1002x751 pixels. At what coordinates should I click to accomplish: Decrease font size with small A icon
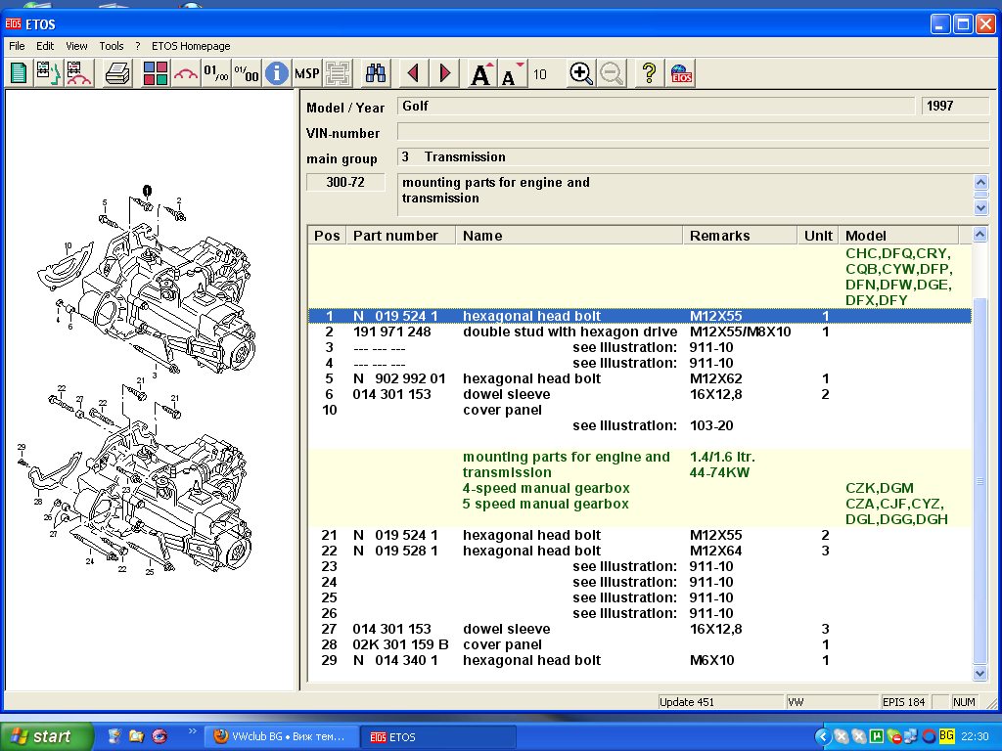511,73
